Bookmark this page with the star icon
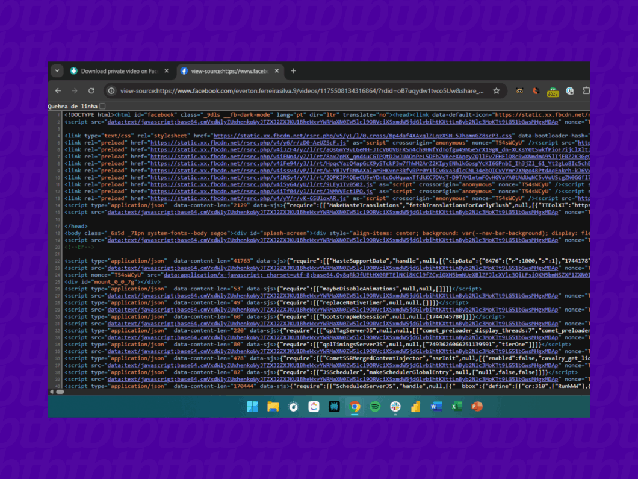Viewport: 638px width, 479px height. (497, 91)
